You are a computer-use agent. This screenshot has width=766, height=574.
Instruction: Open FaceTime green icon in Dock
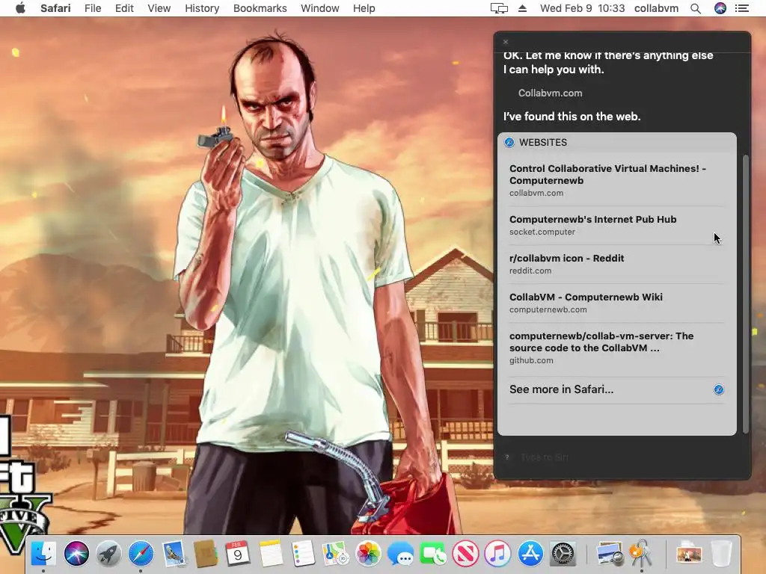point(432,554)
